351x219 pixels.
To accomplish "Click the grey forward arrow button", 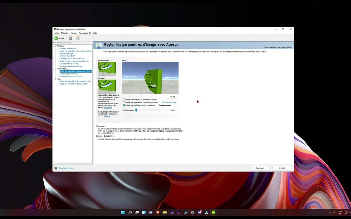I will (x=71, y=38).
